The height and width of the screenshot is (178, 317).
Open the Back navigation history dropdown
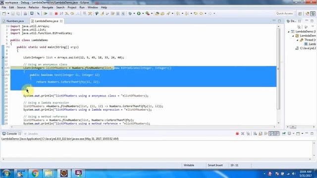(x=206, y=13)
